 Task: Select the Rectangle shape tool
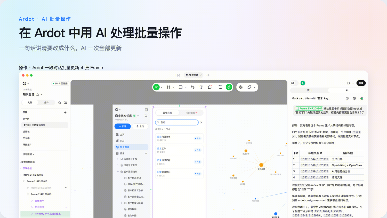181,87
